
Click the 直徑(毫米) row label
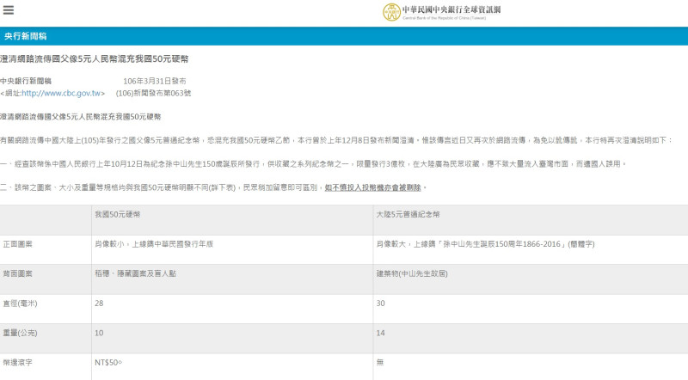coord(20,303)
